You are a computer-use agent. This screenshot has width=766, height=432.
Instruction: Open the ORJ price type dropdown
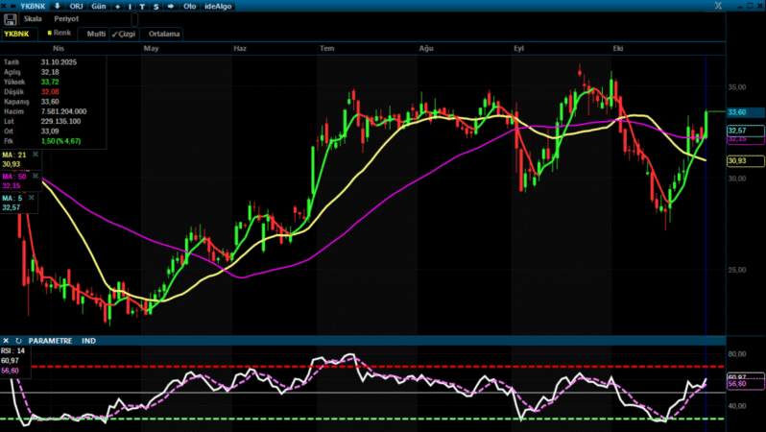[x=77, y=6]
